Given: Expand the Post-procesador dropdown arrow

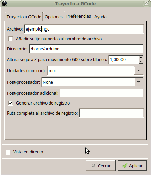Looking at the screenshot, I should click(x=139, y=82).
